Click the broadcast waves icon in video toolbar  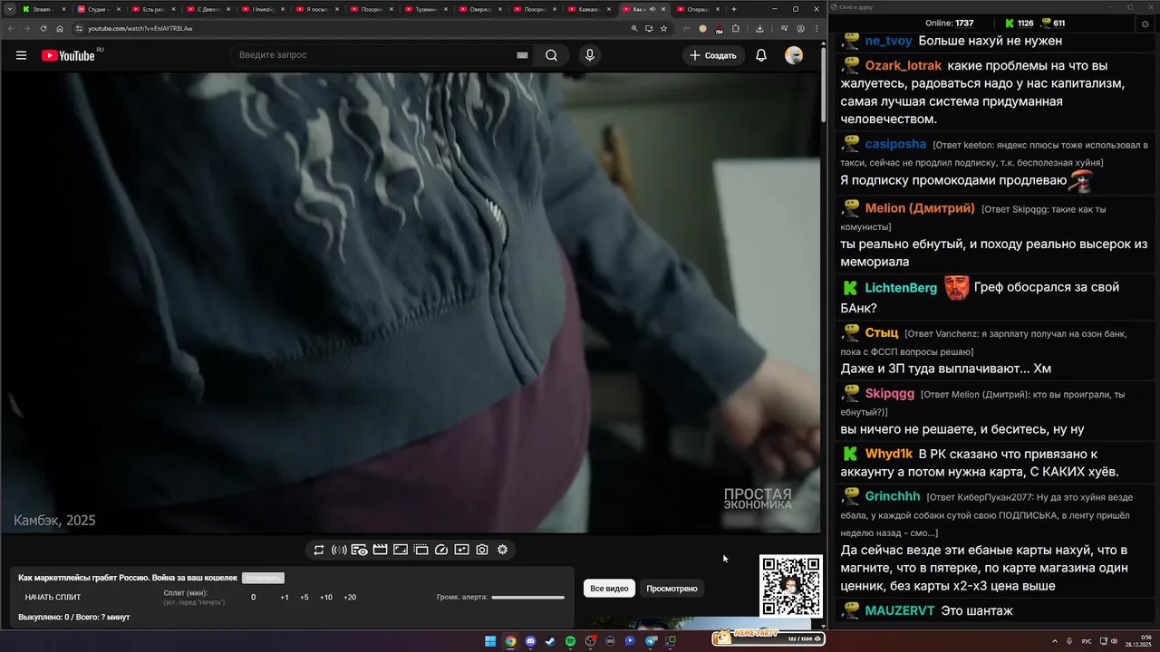coord(339,550)
